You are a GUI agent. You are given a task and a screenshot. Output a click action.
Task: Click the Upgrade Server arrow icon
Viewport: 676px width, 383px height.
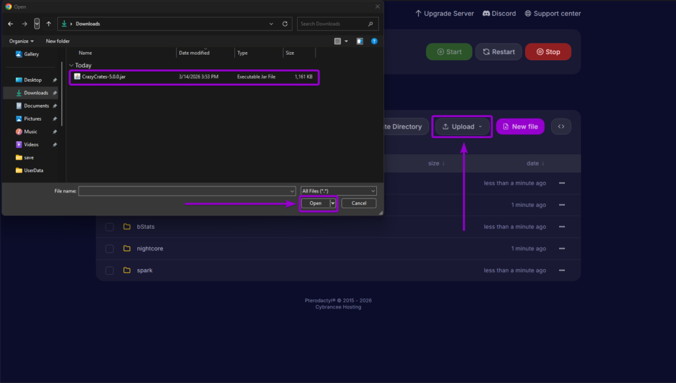click(417, 13)
